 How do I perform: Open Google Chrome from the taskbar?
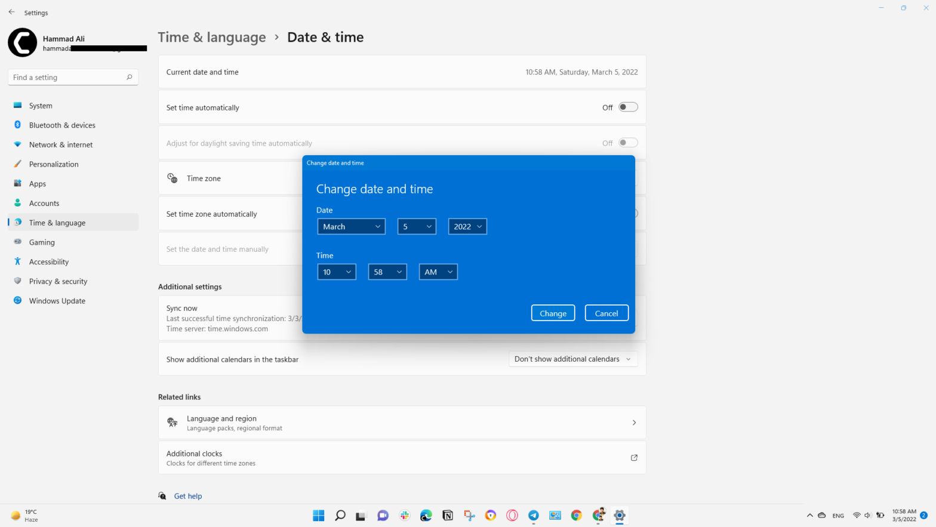click(x=576, y=516)
